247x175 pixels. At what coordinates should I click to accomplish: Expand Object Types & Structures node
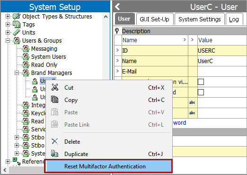8,16
